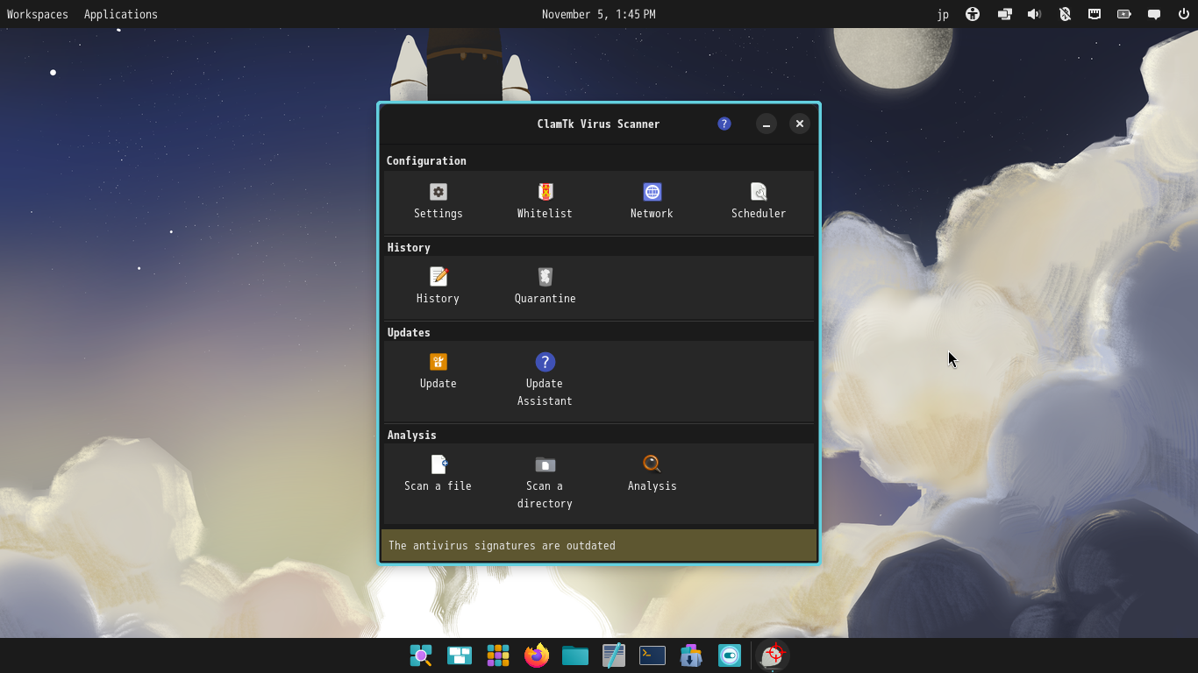The width and height of the screenshot is (1198, 673).
Task: Open the jp keyboard layout menu
Action: pos(943,14)
